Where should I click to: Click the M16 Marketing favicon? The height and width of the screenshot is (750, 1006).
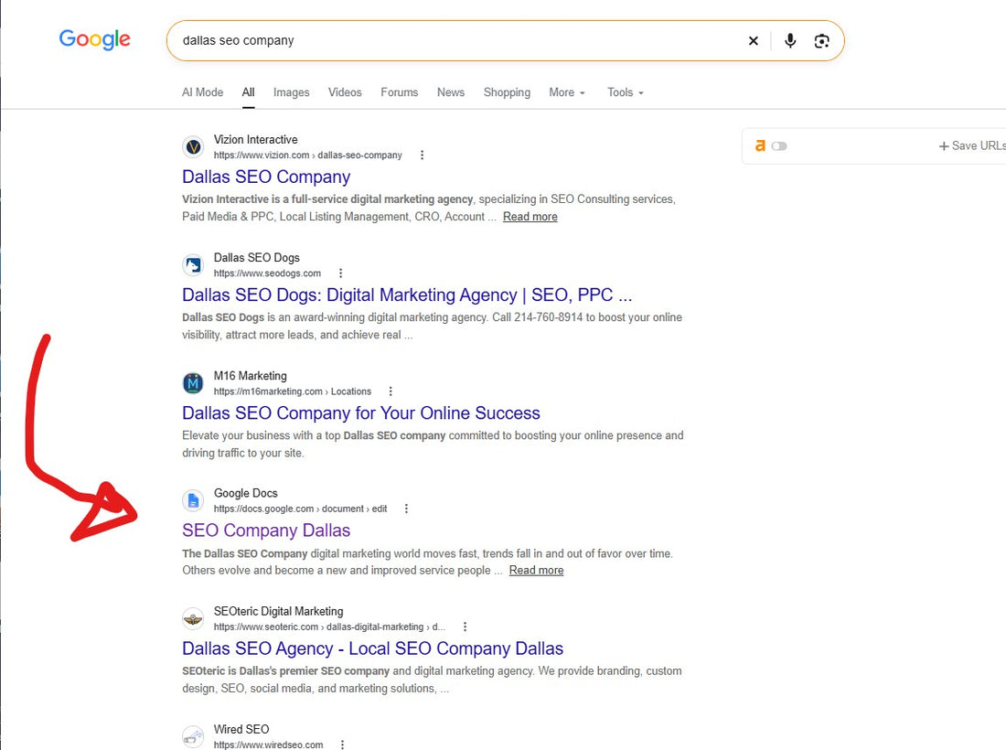point(193,383)
